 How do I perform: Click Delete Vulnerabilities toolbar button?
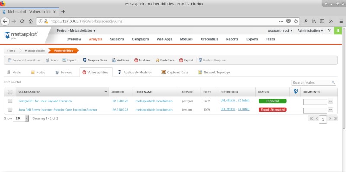pyautogui.click(x=24, y=60)
